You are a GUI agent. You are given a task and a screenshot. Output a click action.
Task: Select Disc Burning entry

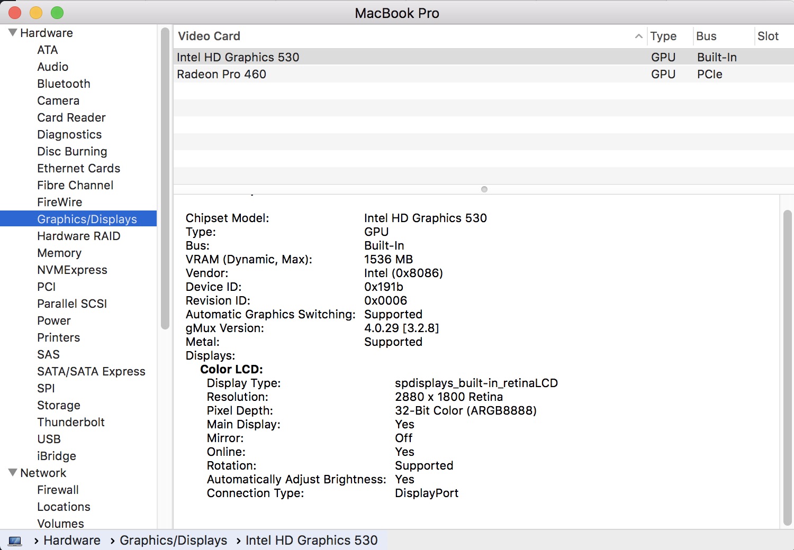72,151
